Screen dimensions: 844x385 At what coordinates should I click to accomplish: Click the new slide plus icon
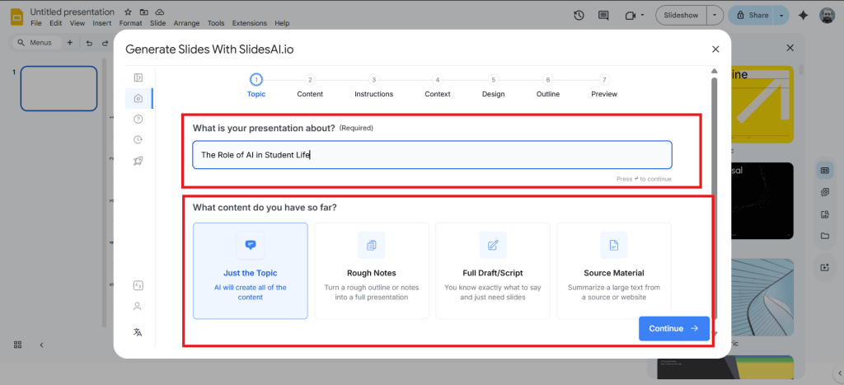pyautogui.click(x=69, y=43)
